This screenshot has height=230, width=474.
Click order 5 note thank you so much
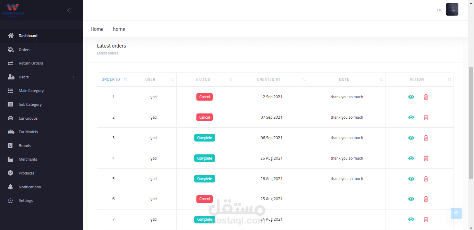pos(347,179)
